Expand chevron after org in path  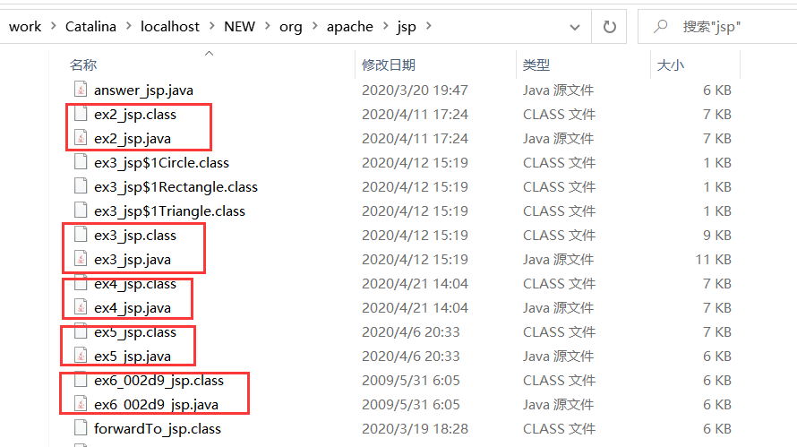tap(314, 26)
